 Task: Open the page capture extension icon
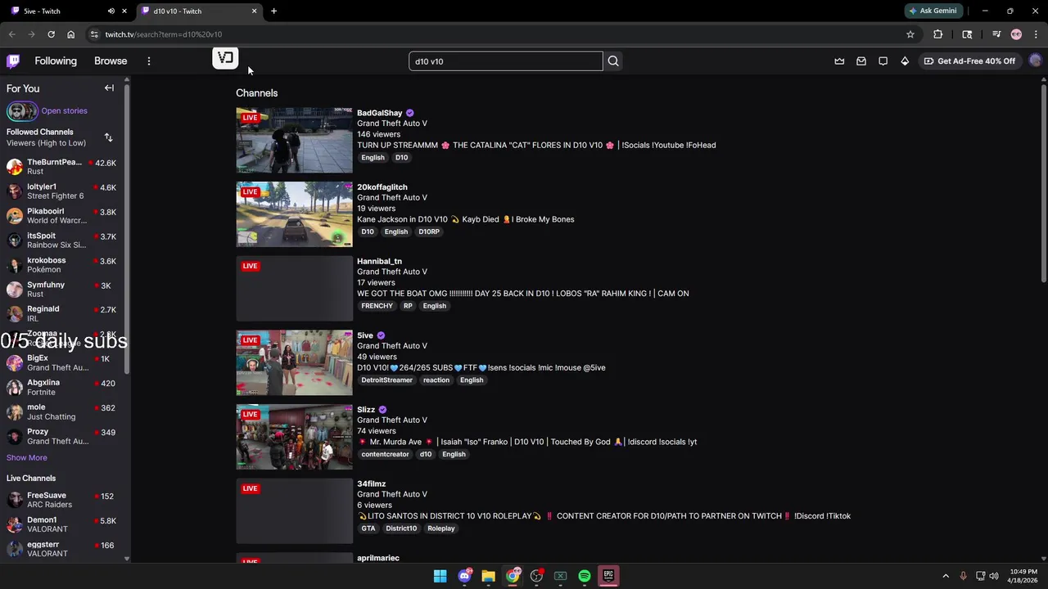[967, 34]
